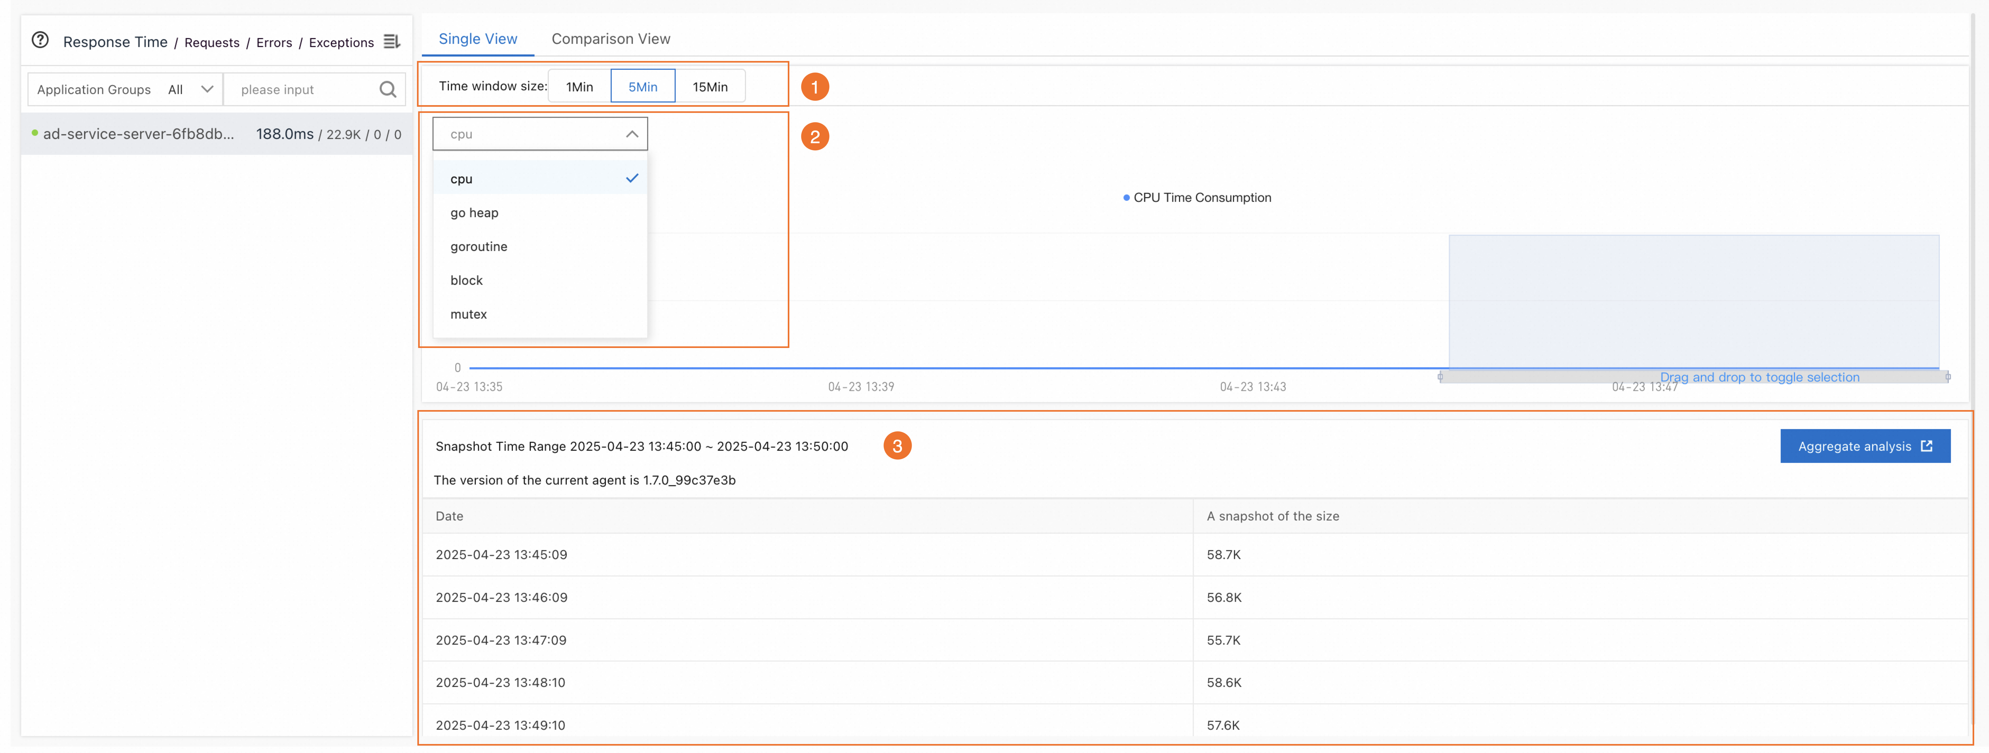Click the external link icon on Aggregate analysis
The image size is (1989, 753).
(x=1926, y=446)
